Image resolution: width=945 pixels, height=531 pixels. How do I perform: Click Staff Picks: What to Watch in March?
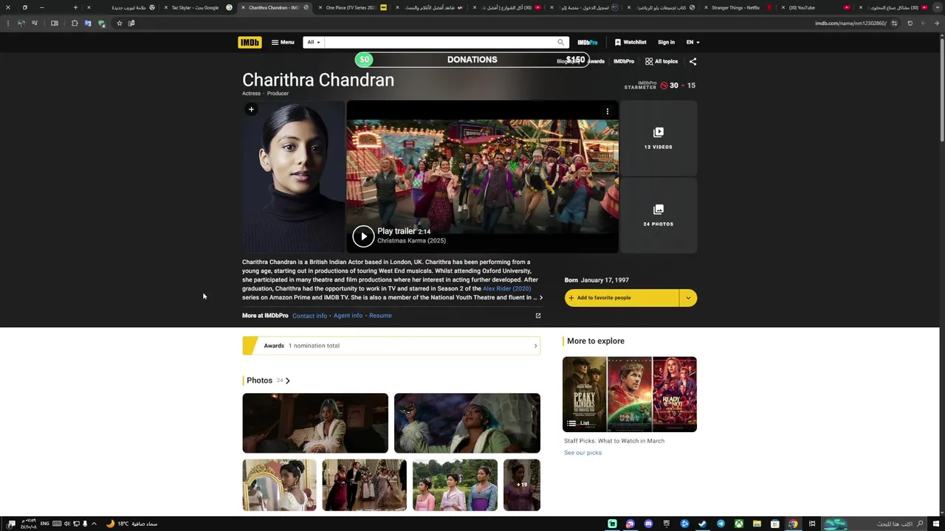(x=614, y=441)
